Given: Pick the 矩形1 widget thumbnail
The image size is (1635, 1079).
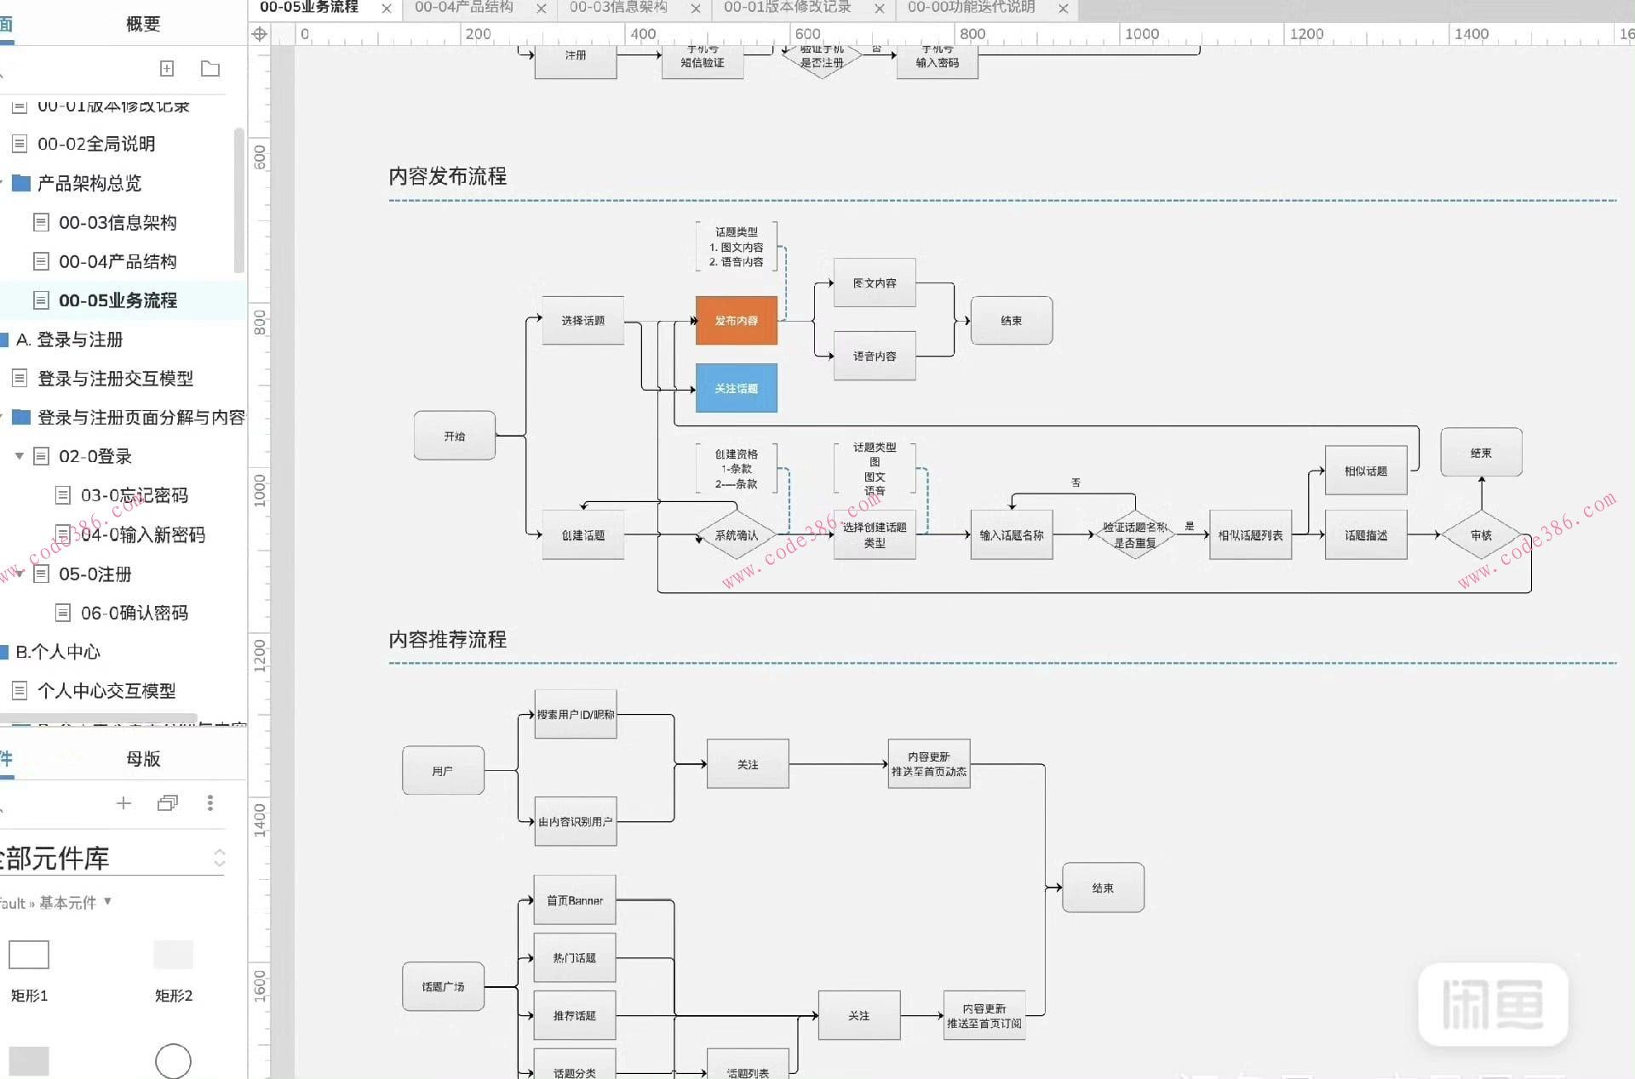Looking at the screenshot, I should [x=29, y=954].
